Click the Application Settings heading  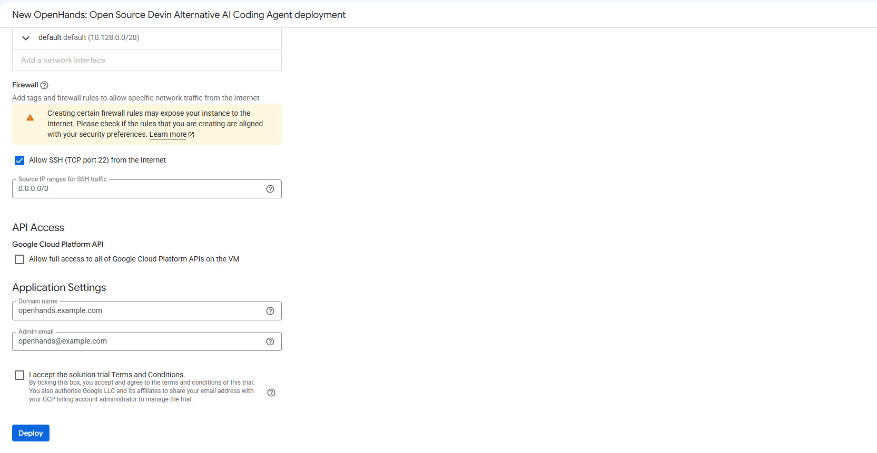tap(59, 288)
